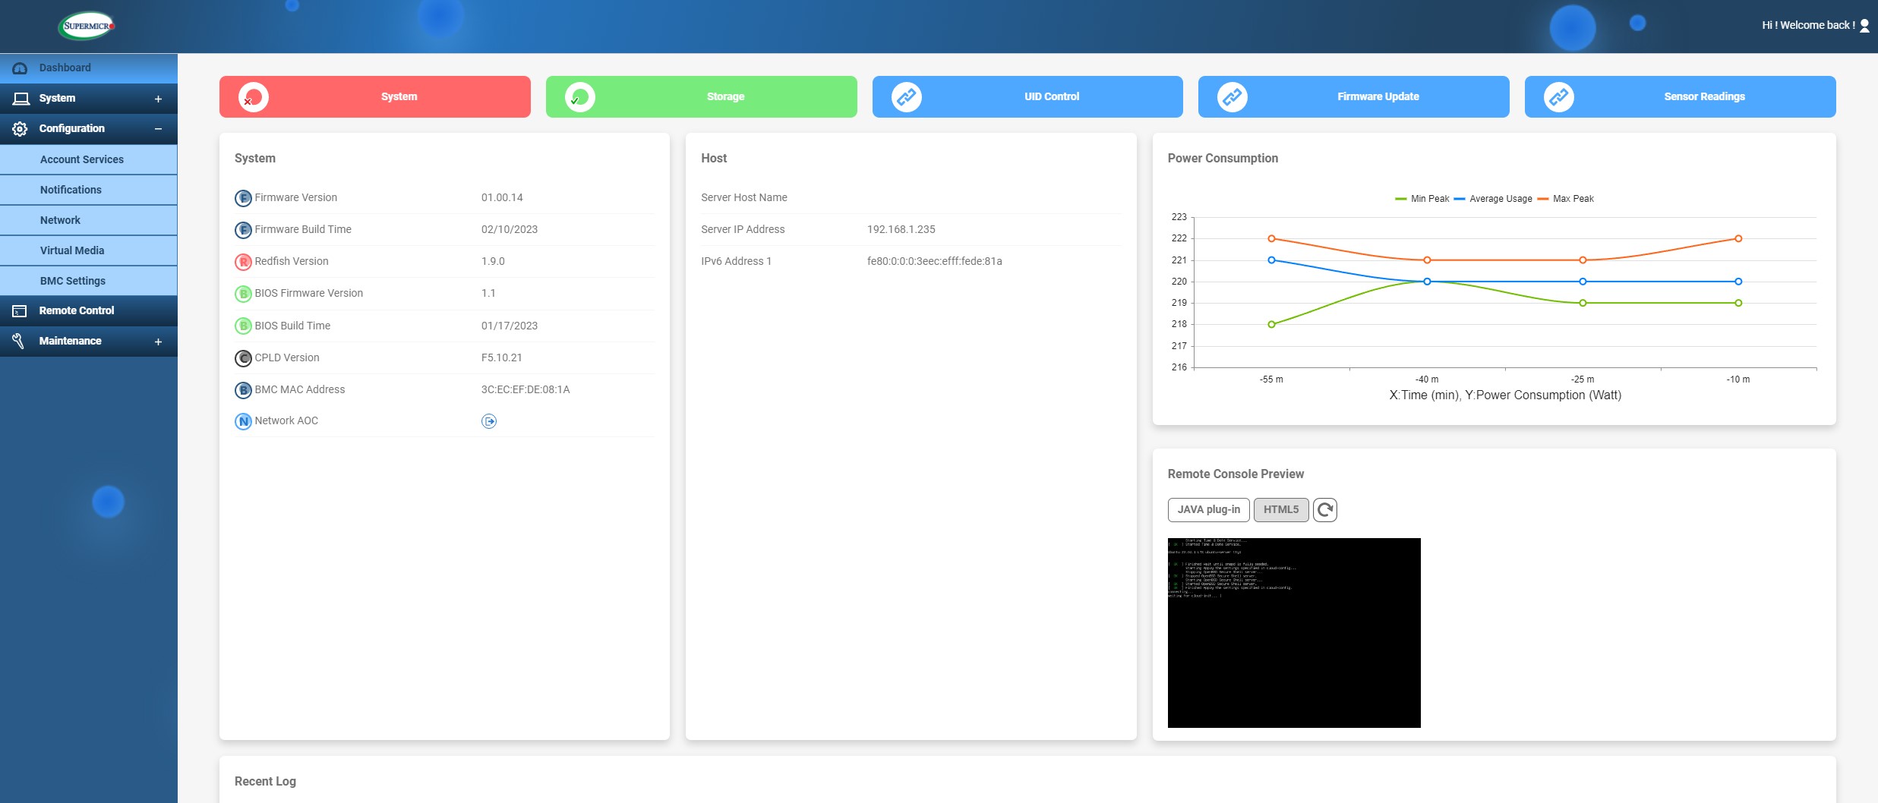Click the Storage status check icon
1878x803 pixels.
point(580,97)
